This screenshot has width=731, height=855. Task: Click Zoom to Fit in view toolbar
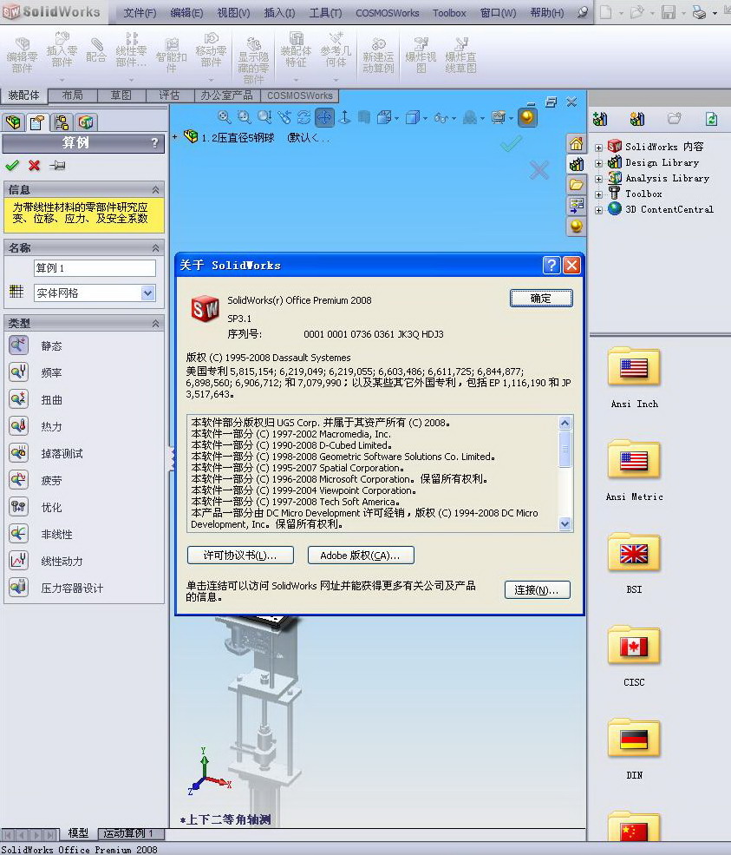[224, 117]
